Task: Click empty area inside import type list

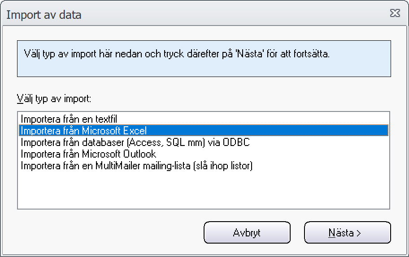Action: pos(204,190)
